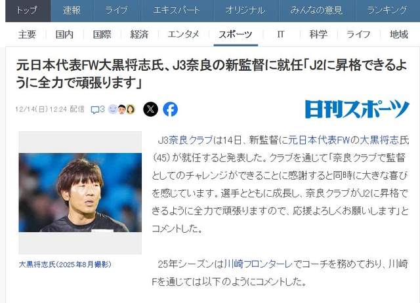The width and height of the screenshot is (420, 303).
Task: Click the 大黒将志氏 name link
Action: [384, 140]
